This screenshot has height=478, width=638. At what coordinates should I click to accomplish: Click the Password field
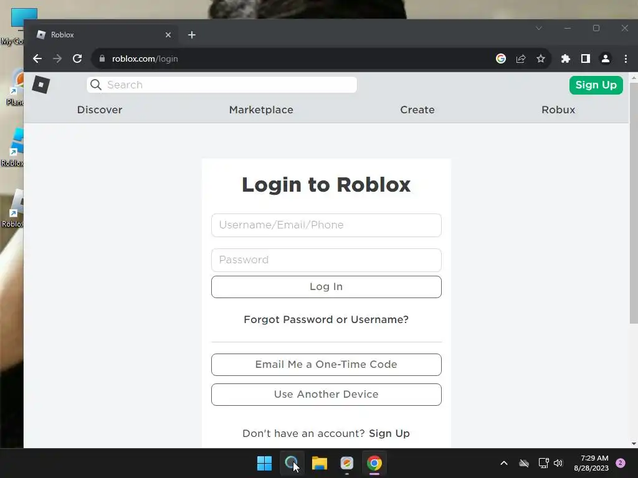point(326,260)
